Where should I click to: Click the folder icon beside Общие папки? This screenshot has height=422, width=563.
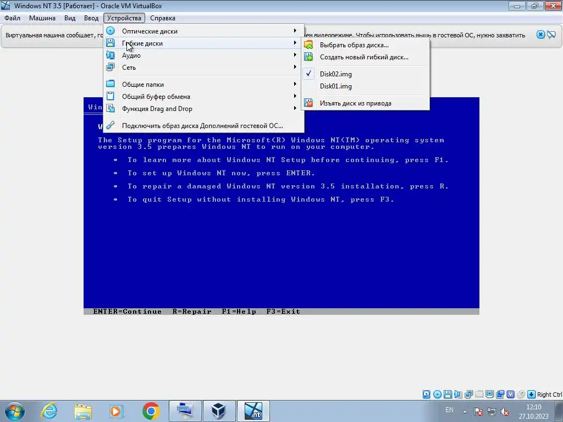[110, 84]
